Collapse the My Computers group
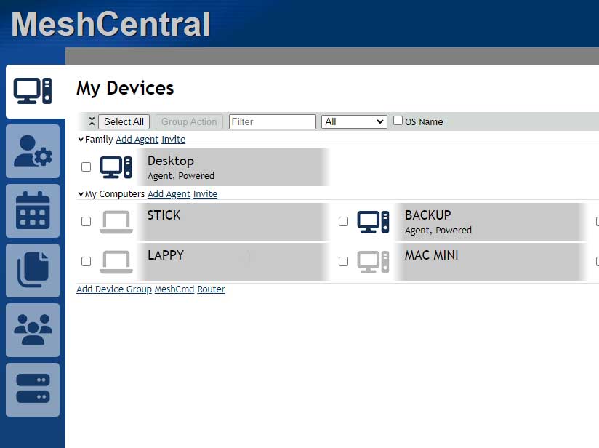Viewport: 599px width, 448px height. [81, 194]
